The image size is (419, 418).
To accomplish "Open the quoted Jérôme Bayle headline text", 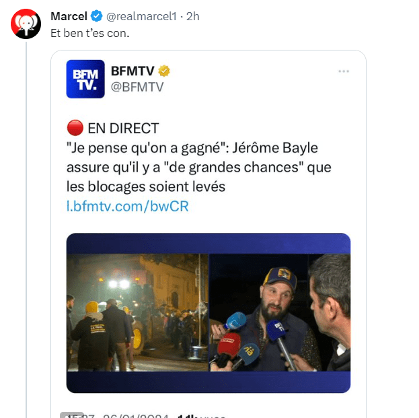I will click(x=199, y=167).
